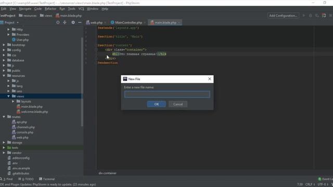Open the Terminal tool window
This screenshot has height=187, width=333.
47,179
